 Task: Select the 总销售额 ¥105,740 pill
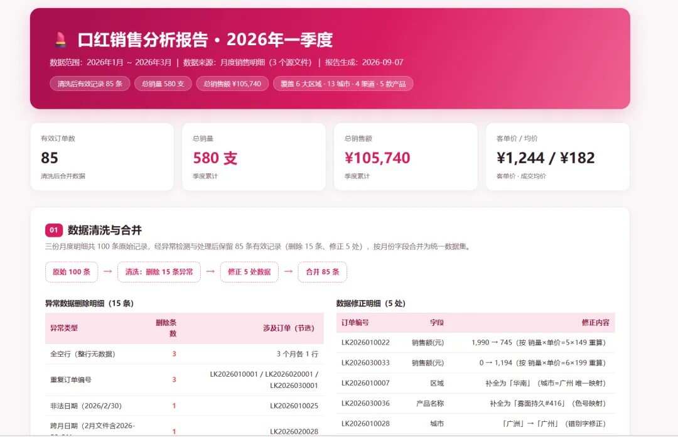click(232, 84)
